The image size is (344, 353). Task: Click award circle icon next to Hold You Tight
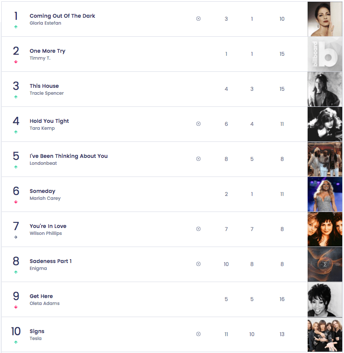coord(198,124)
